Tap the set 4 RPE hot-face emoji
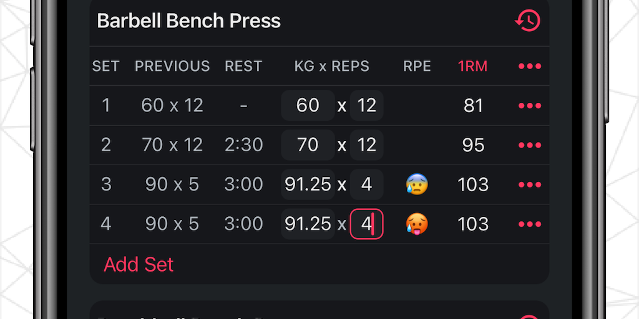The image size is (639, 319). 417,224
